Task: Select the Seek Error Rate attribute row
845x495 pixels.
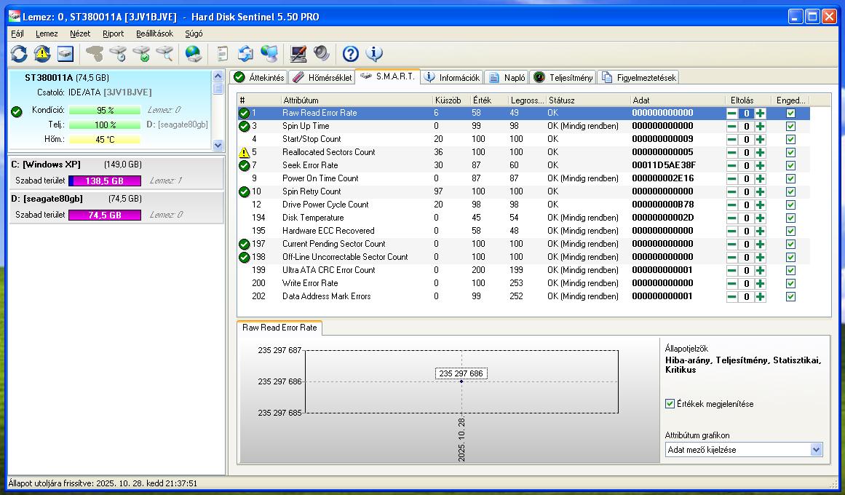Action: (310, 165)
